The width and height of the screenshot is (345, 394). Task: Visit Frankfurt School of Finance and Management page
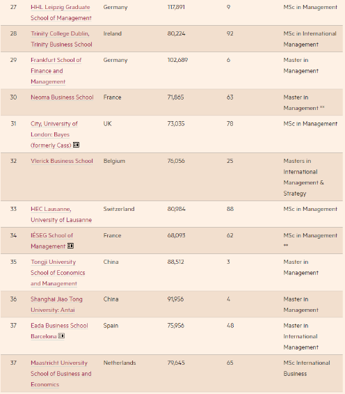(56, 71)
